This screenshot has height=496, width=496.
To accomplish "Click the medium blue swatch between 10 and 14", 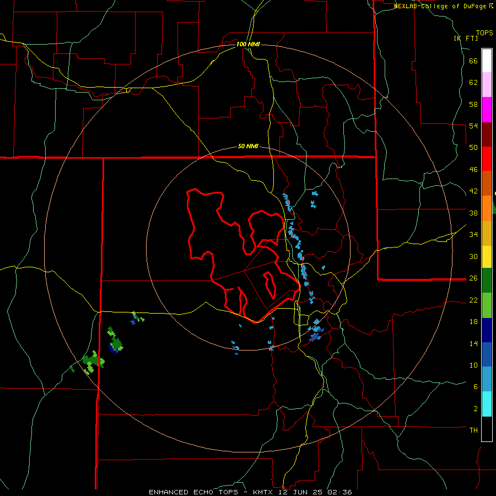I will pyautogui.click(x=487, y=354).
